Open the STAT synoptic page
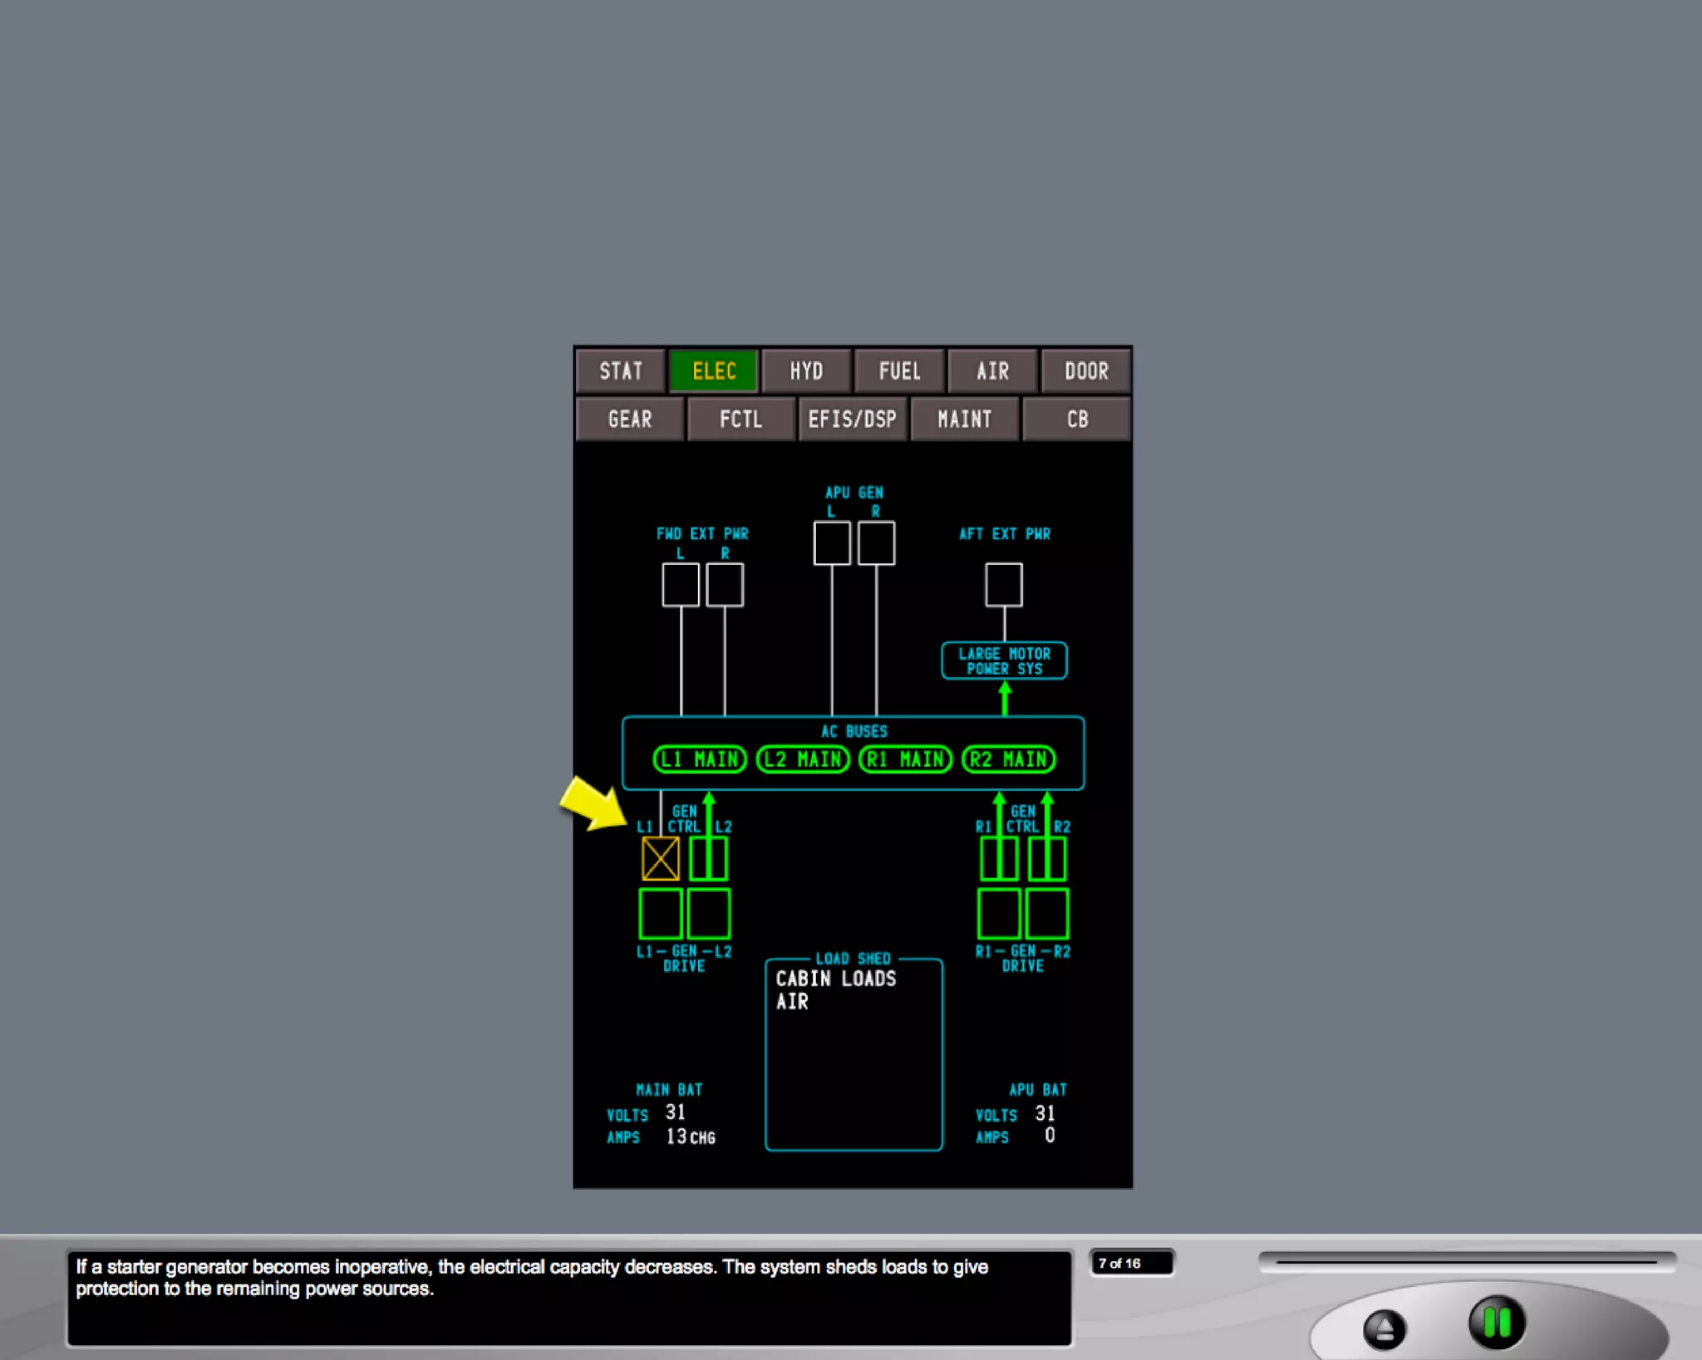 point(621,371)
